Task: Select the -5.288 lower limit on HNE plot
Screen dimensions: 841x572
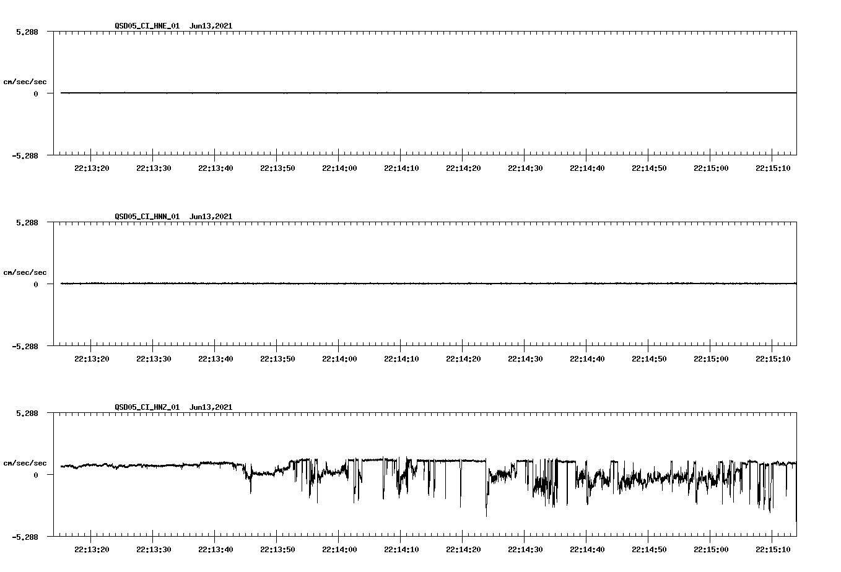Action: pos(25,155)
